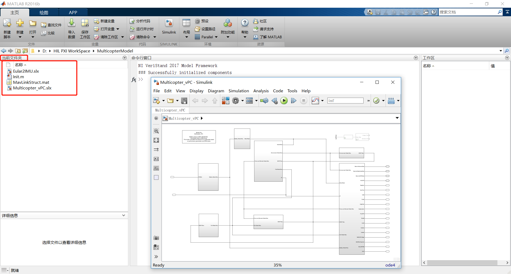Screen dimensions: 511x274
Task: Select Init.m file in Current Folder
Action: click(18, 77)
